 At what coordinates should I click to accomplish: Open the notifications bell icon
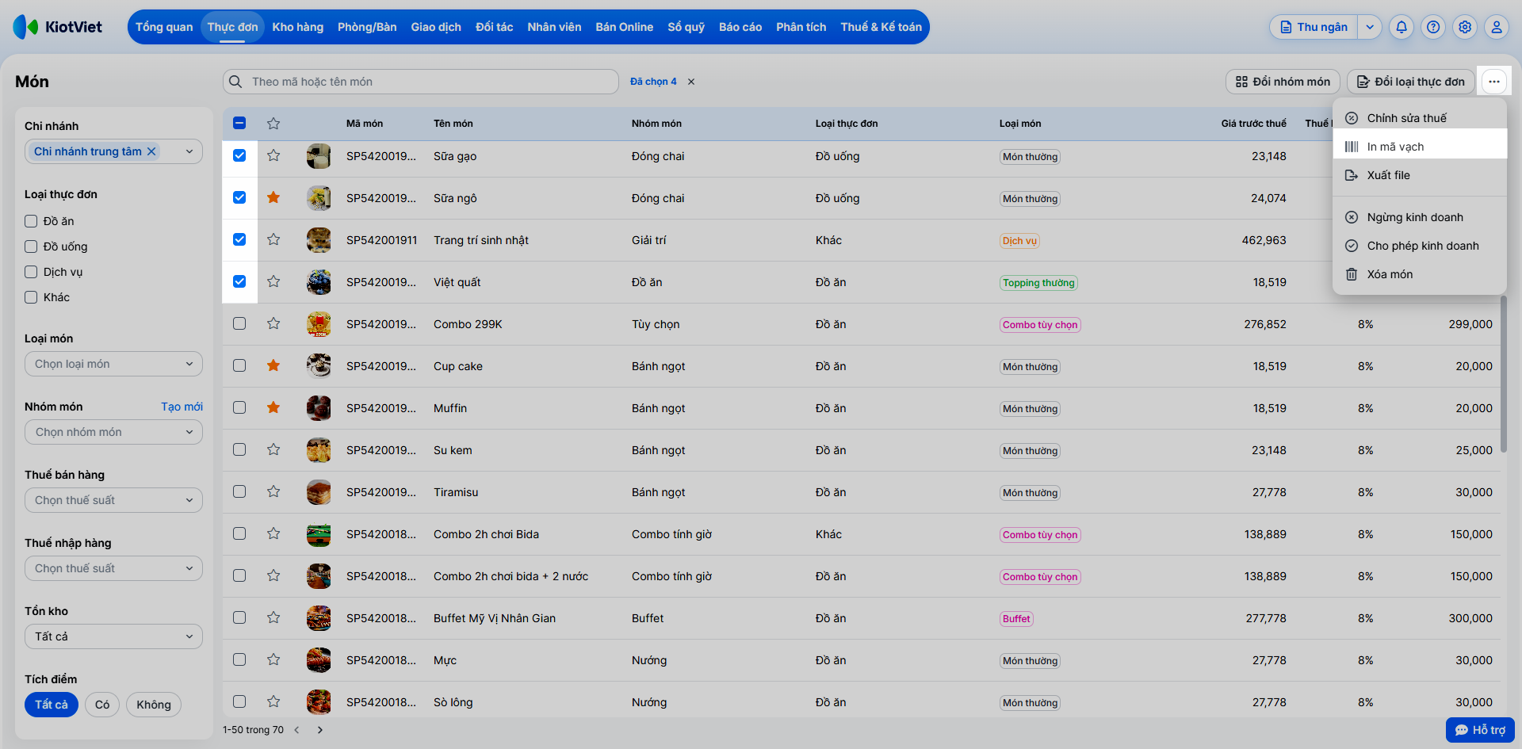[1402, 27]
